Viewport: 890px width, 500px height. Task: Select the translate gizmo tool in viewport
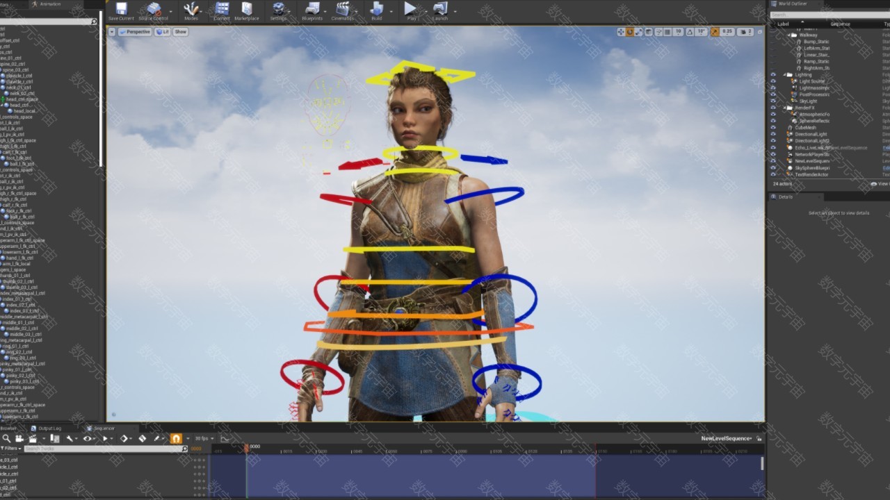click(621, 32)
